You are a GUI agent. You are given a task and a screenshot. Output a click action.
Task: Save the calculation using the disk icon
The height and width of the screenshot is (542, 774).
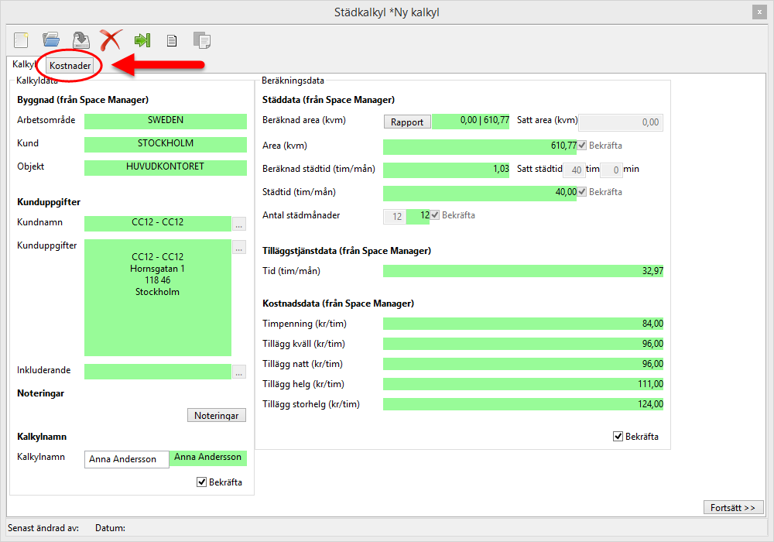[80, 40]
